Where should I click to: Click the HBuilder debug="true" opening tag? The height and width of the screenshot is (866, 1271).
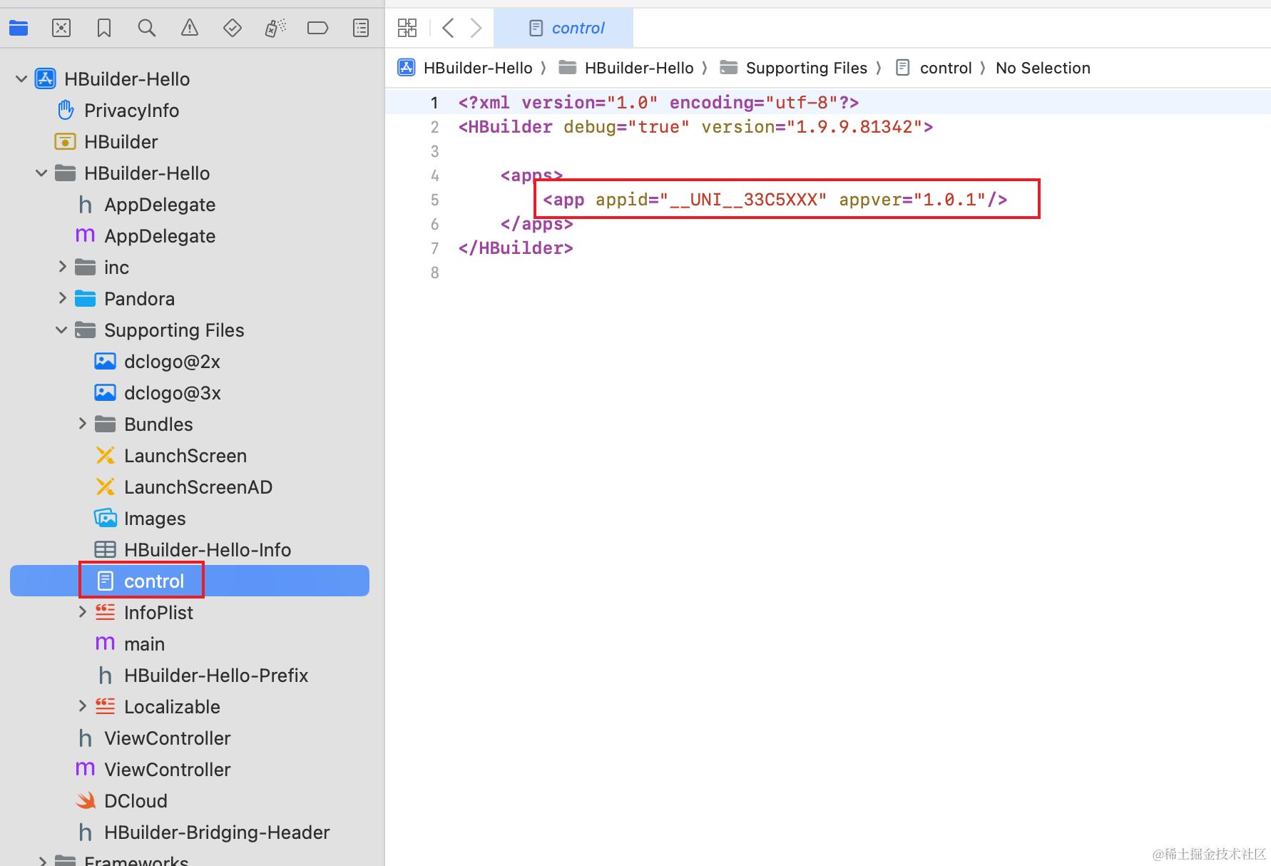[695, 127]
